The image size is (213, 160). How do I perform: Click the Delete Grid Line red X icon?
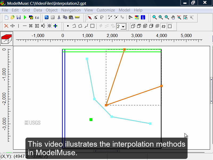(x=6, y=26)
